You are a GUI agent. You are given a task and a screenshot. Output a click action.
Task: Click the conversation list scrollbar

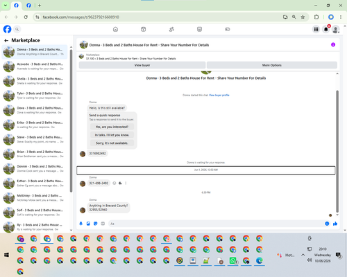click(x=71, y=120)
